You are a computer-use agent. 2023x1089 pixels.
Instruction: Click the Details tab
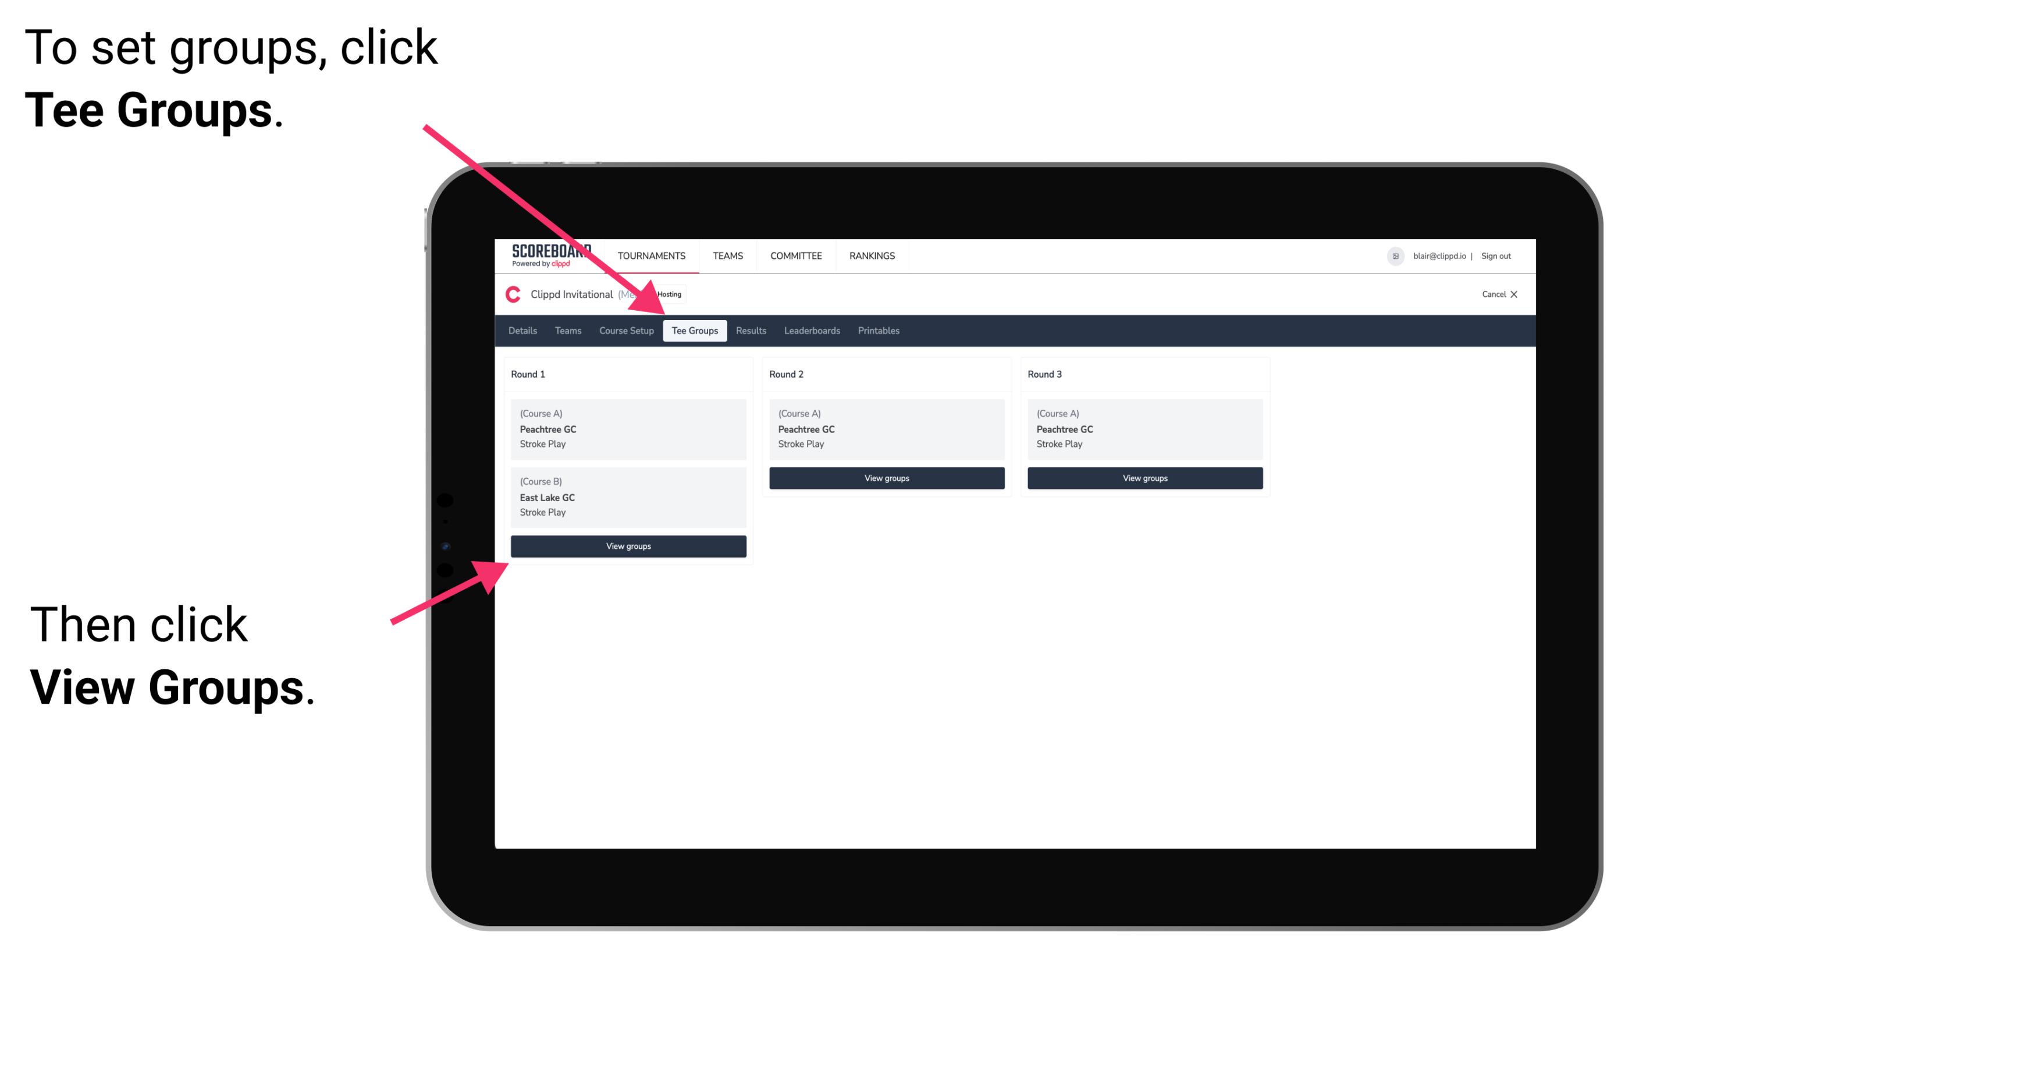click(x=524, y=330)
